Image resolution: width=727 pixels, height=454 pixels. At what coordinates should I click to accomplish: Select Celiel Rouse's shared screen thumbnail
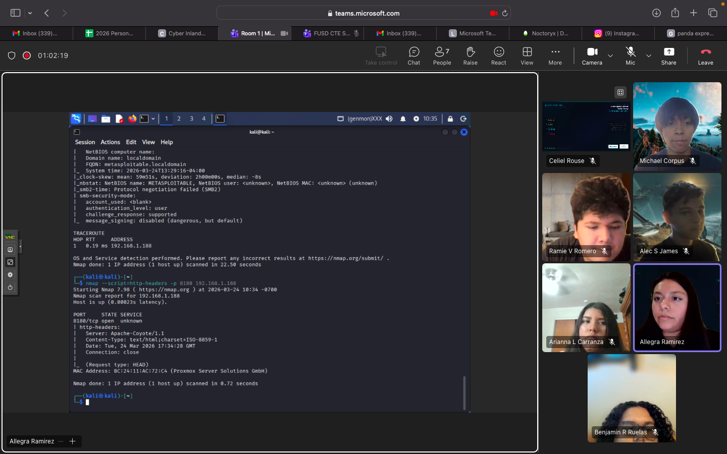[586, 126]
